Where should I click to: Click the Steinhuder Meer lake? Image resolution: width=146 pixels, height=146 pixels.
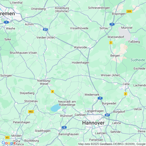pos(56,108)
